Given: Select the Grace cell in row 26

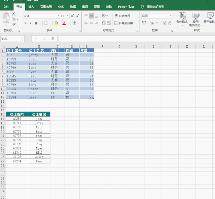Looking at the screenshot, I should (39, 157).
